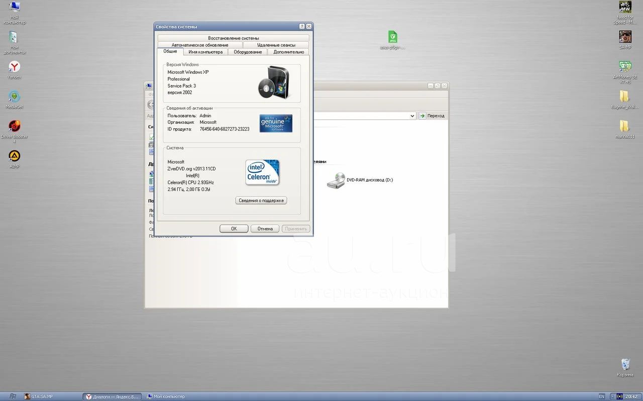Open the ArtMoney SE desktop shortcut
Screen dimensions: 643x401
tap(625, 72)
